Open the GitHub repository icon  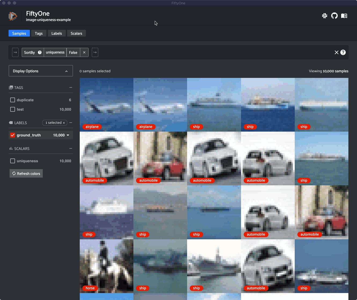coord(334,16)
